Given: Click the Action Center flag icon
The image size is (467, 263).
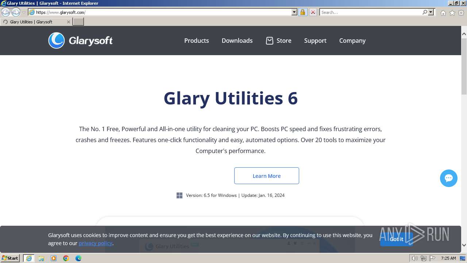Looking at the screenshot, I should pyautogui.click(x=432, y=258).
